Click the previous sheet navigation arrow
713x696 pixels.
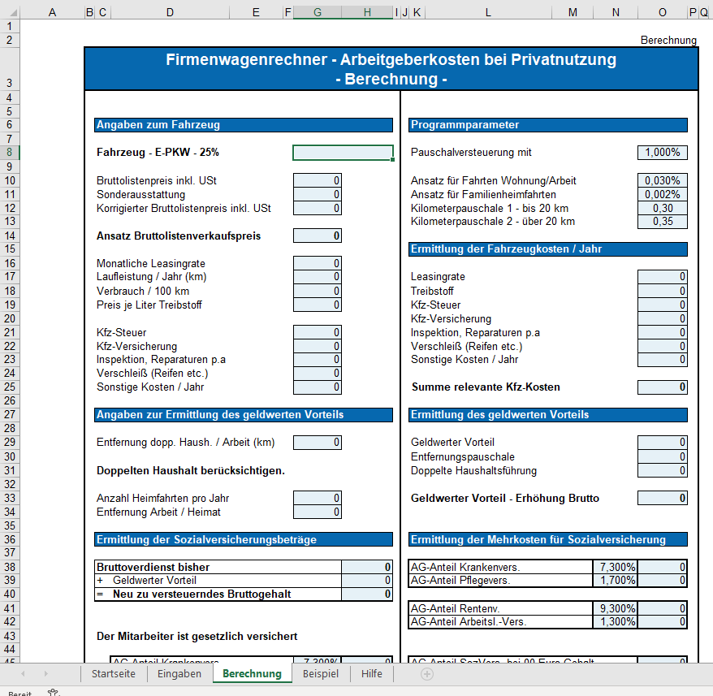point(23,674)
